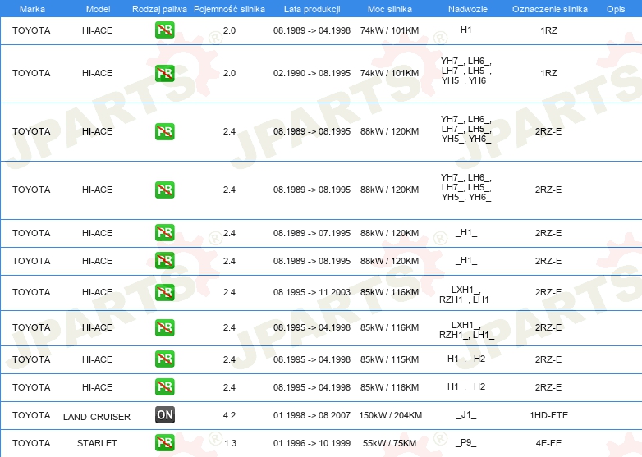Click PB icon in HI-ACE 85kW/116KM _H1_, _H2_ row
Viewport: 642px width, 457px height.
click(x=164, y=387)
